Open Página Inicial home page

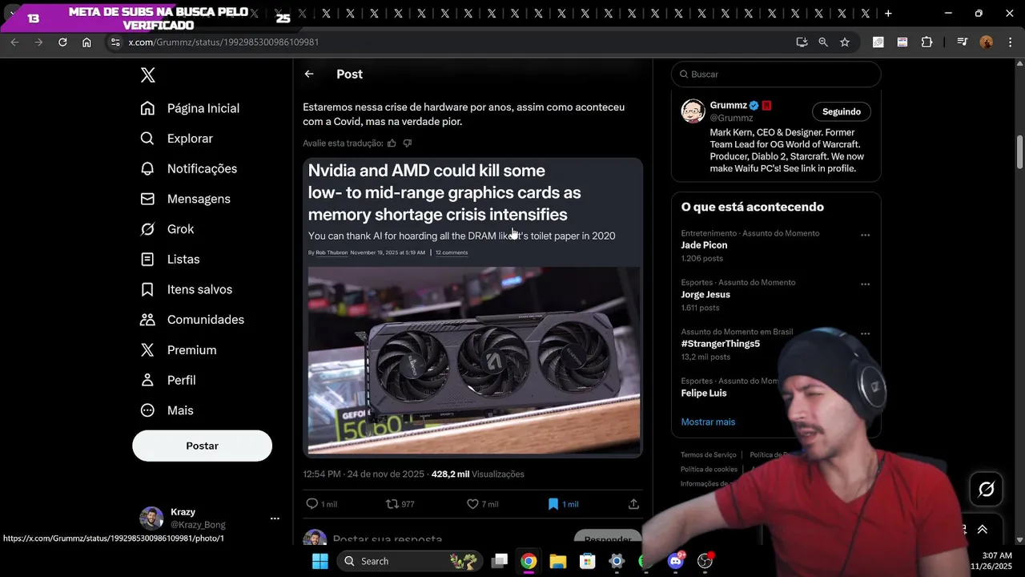(x=190, y=108)
